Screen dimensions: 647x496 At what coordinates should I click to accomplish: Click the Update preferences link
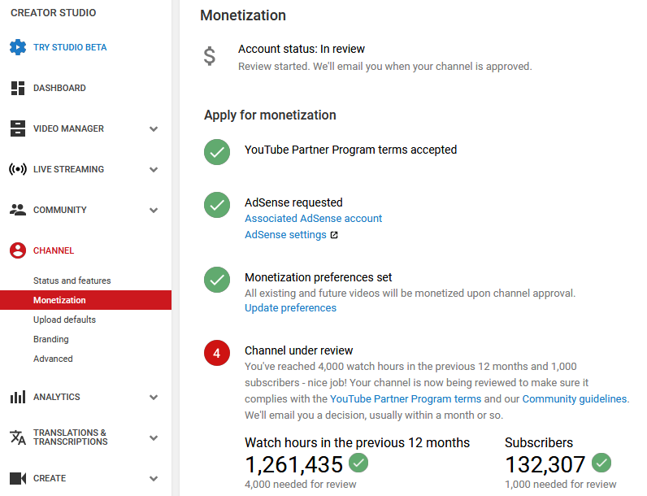[290, 308]
